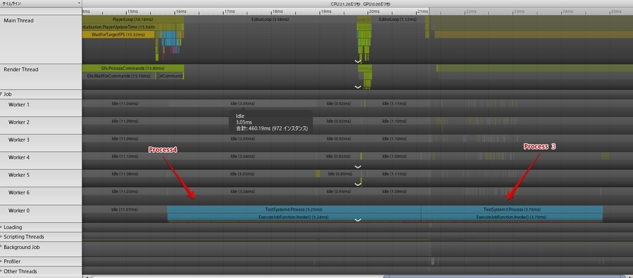Image resolution: width=633 pixels, height=278 pixels.
Task: Click the 18ms mark on time ruler
Action: tap(277, 11)
